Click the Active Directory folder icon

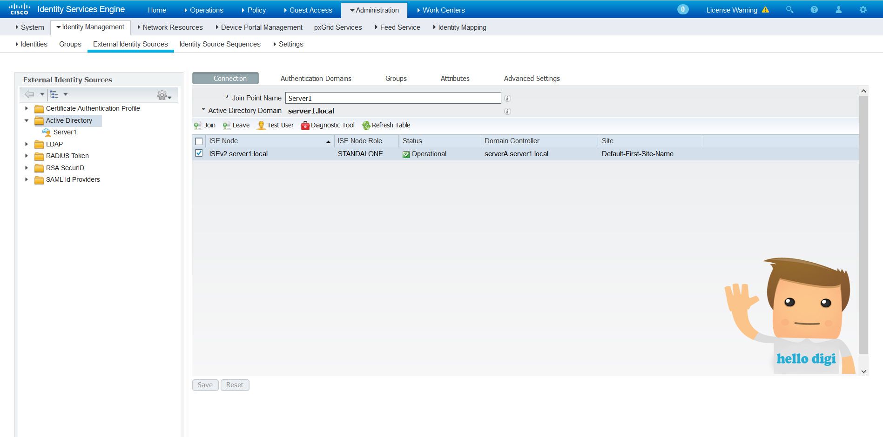pyautogui.click(x=39, y=121)
